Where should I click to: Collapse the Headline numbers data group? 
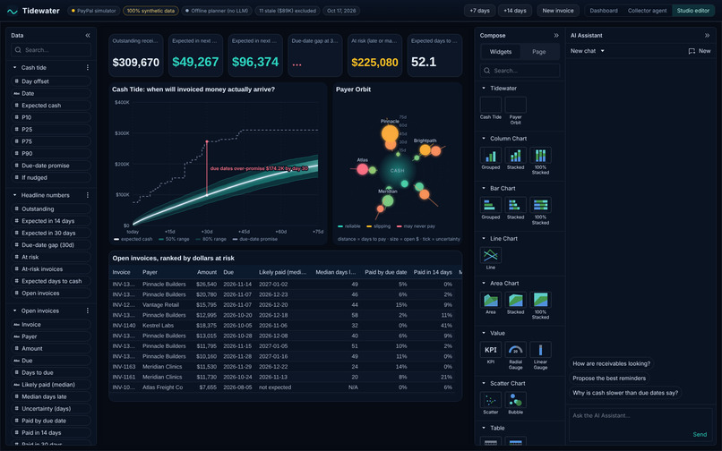click(x=14, y=195)
